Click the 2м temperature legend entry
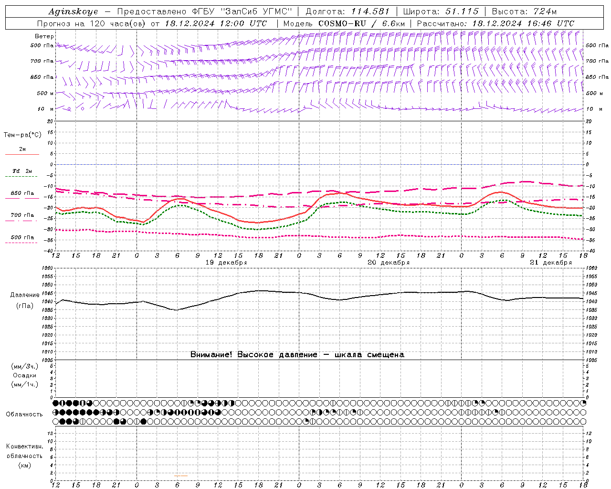 point(22,149)
